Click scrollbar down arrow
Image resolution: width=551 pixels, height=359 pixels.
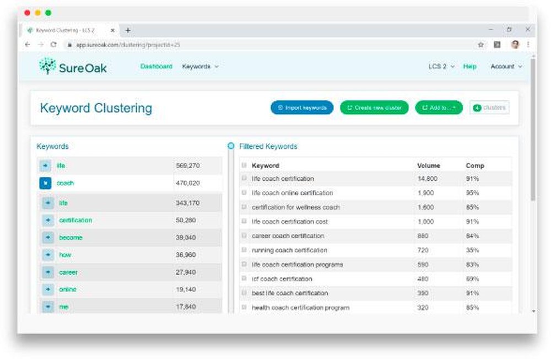point(533,311)
